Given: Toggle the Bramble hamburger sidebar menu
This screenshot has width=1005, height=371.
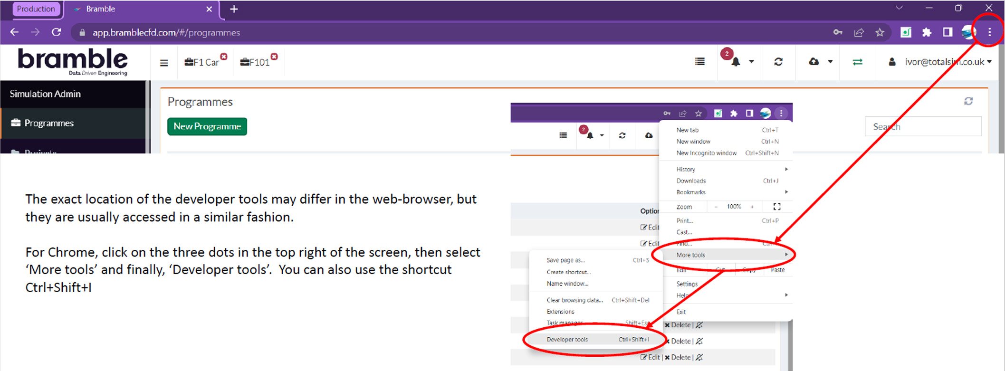Looking at the screenshot, I should 164,63.
